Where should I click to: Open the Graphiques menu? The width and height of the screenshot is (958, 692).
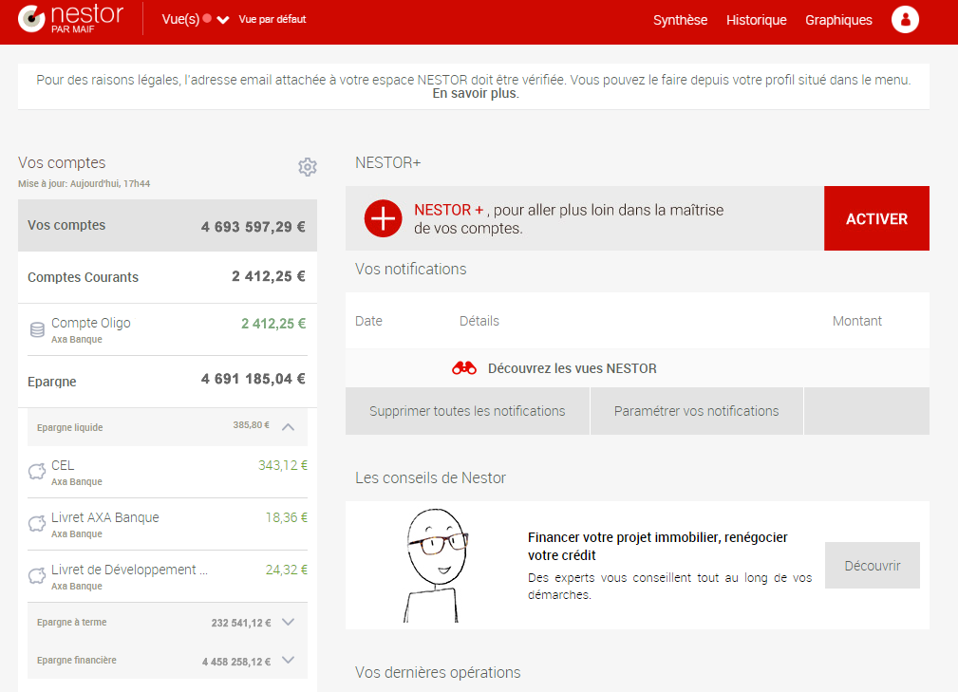(x=838, y=19)
